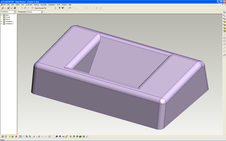This screenshot has width=226, height=141.
Task: Select the frontal workplane in tree
Action: click(x=8, y=17)
